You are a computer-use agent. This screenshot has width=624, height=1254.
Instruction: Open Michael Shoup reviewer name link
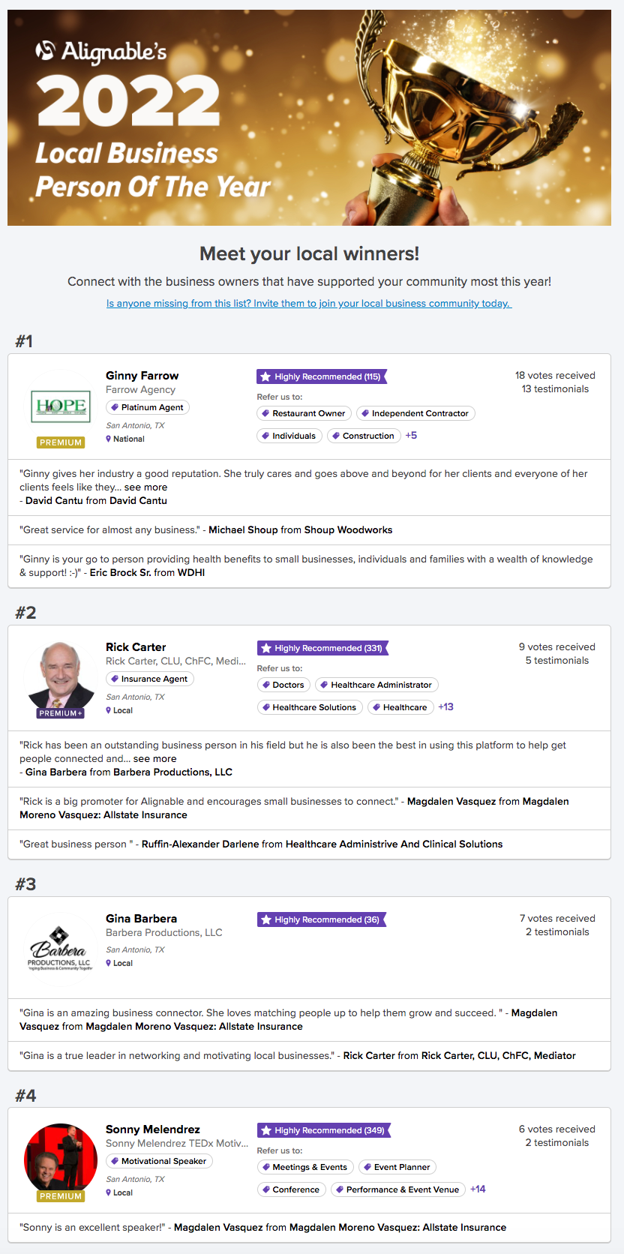click(243, 530)
